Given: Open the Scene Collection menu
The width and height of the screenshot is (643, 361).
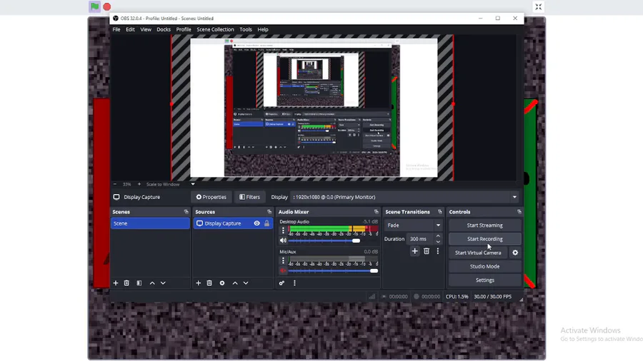Looking at the screenshot, I should 215,29.
